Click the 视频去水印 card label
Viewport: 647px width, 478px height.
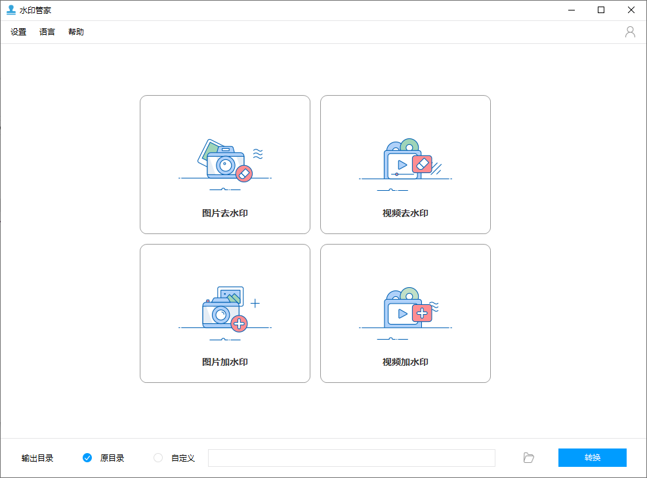406,213
